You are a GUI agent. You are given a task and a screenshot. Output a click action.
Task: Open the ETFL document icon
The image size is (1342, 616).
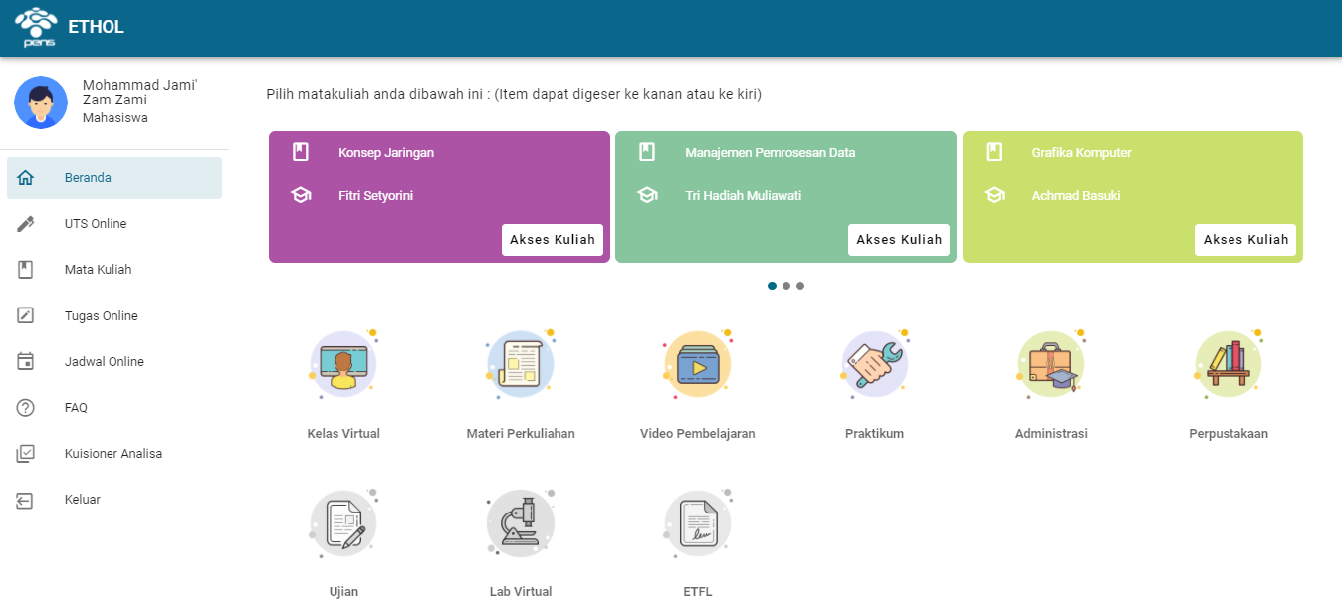point(698,522)
